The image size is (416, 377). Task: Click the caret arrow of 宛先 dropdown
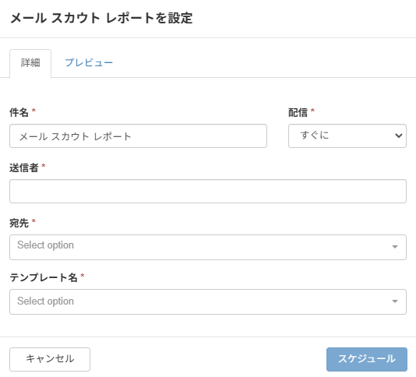tap(395, 247)
